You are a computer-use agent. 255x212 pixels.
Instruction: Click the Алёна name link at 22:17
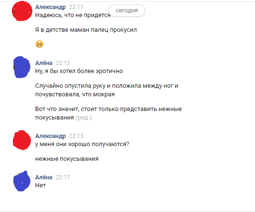pyautogui.click(x=44, y=177)
